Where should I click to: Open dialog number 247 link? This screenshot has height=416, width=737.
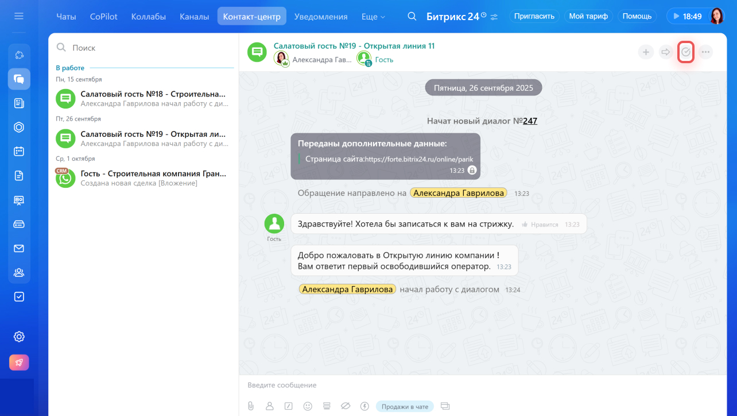point(530,121)
